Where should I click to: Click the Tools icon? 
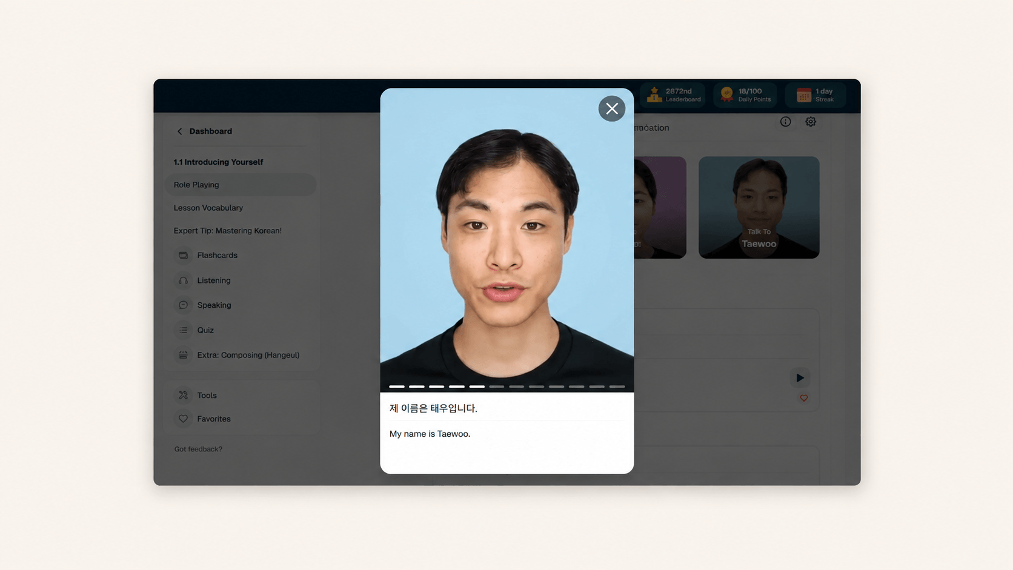183,395
